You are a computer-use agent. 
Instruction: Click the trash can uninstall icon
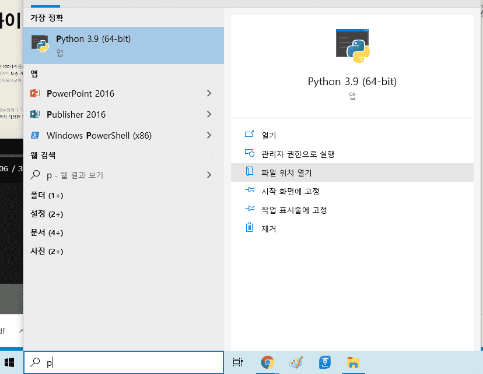[x=249, y=227]
